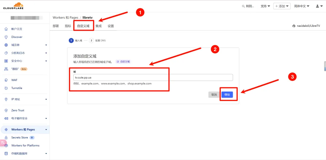
Task: Click the 取消 button
Action: (x=214, y=94)
